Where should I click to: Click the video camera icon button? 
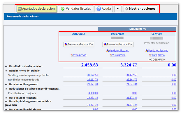[x=118, y=9]
